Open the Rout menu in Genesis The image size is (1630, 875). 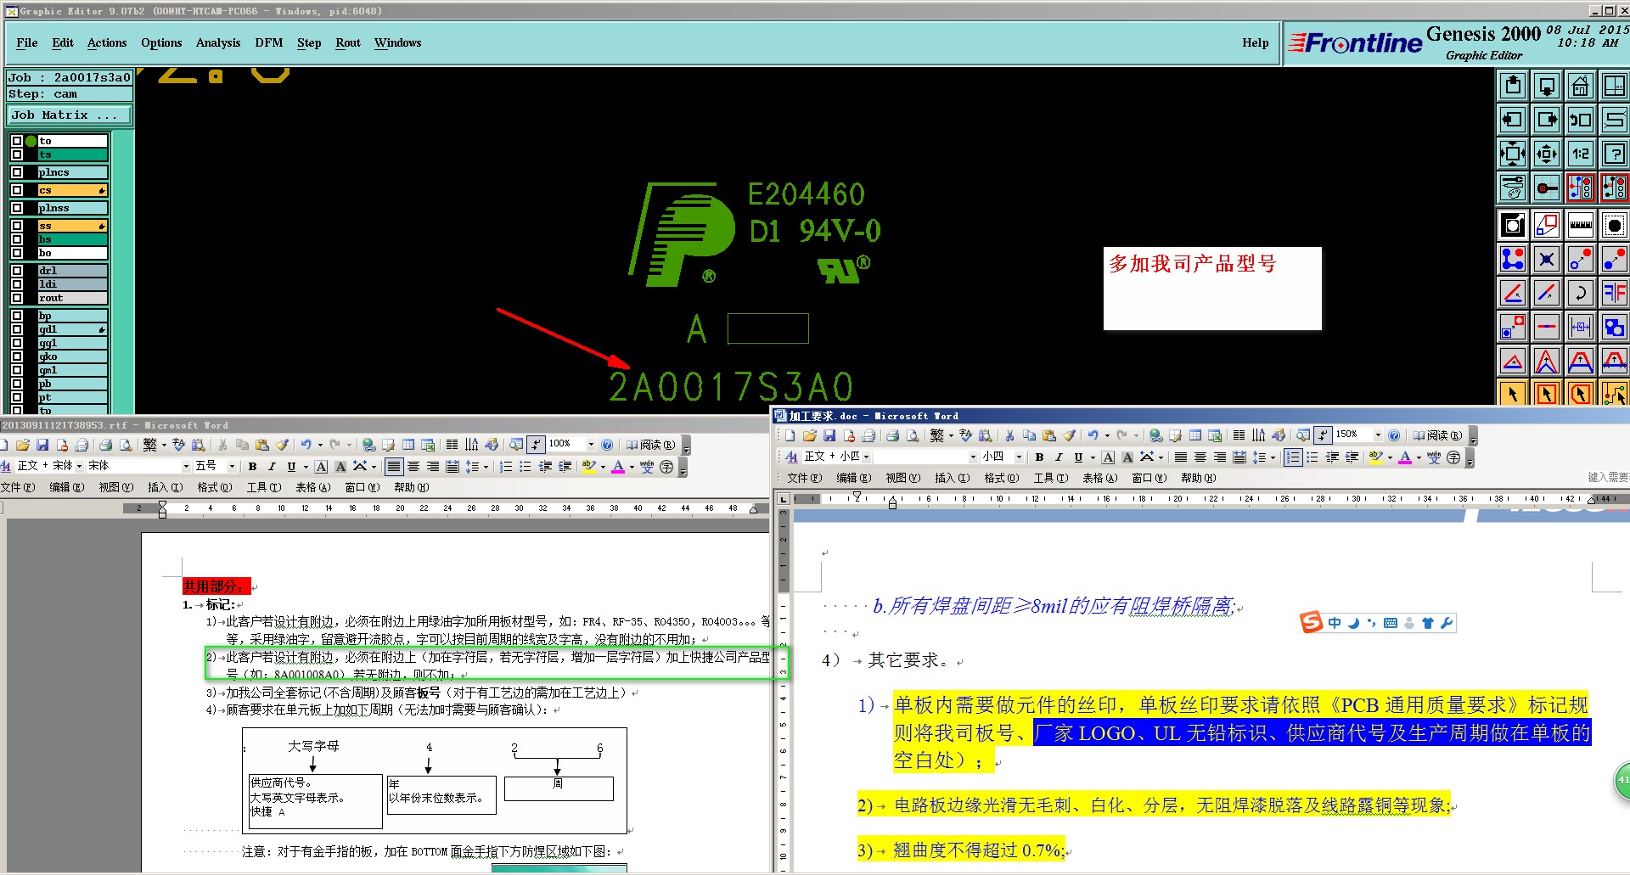(x=348, y=43)
